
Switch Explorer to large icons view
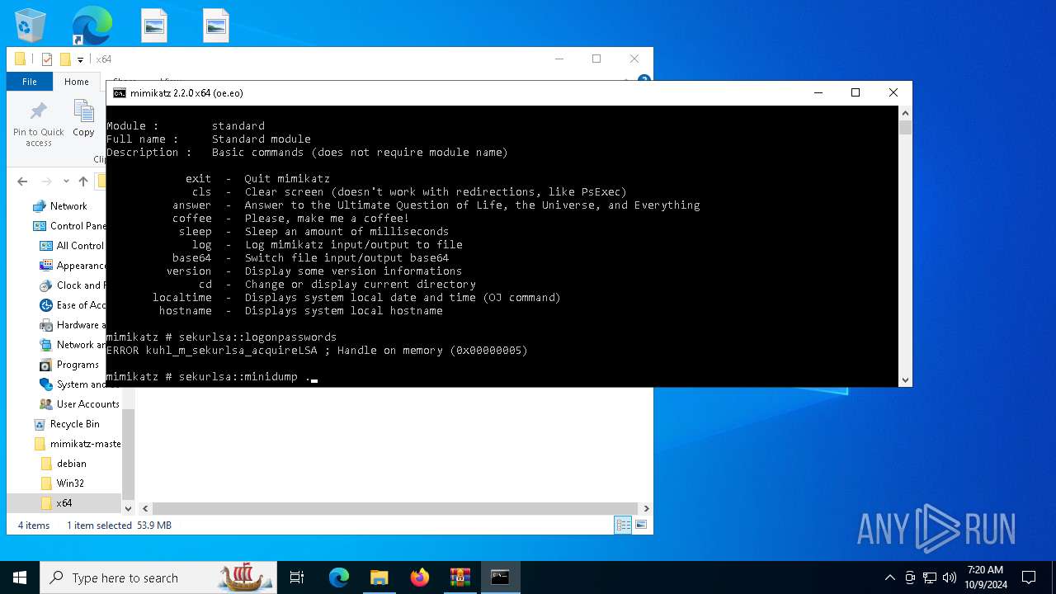coord(640,525)
